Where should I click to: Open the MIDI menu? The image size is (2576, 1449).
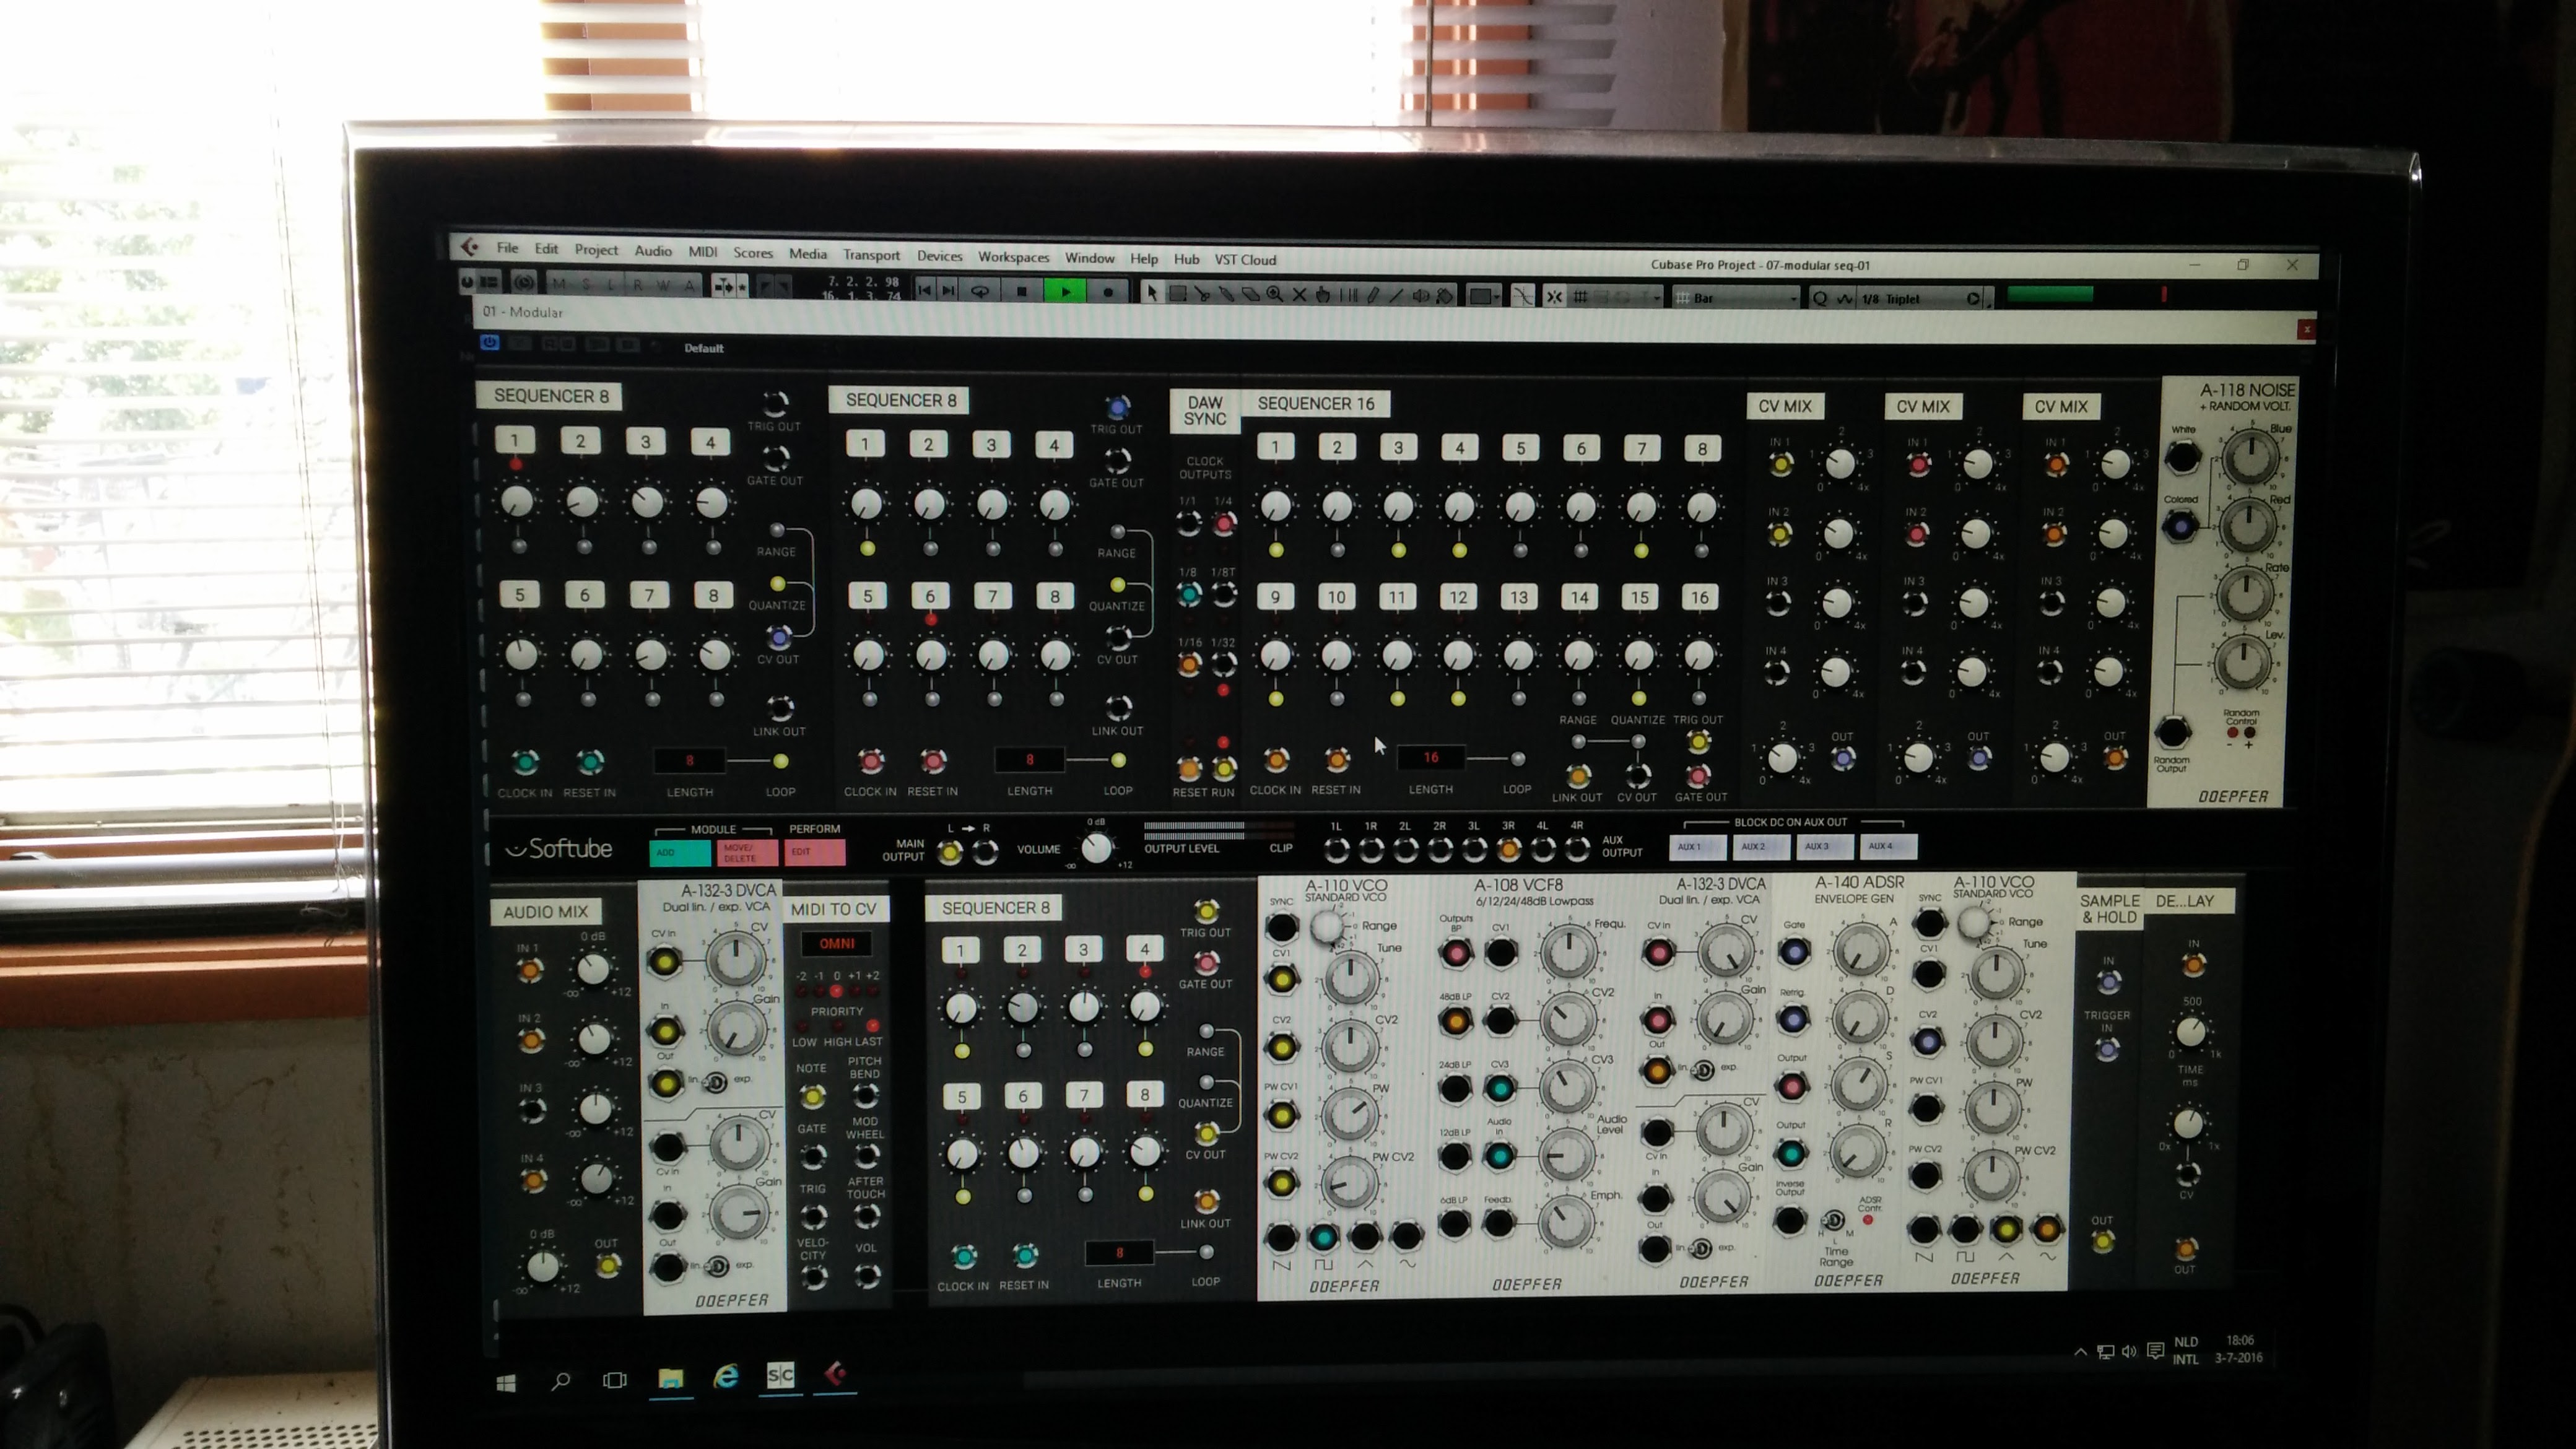click(702, 252)
